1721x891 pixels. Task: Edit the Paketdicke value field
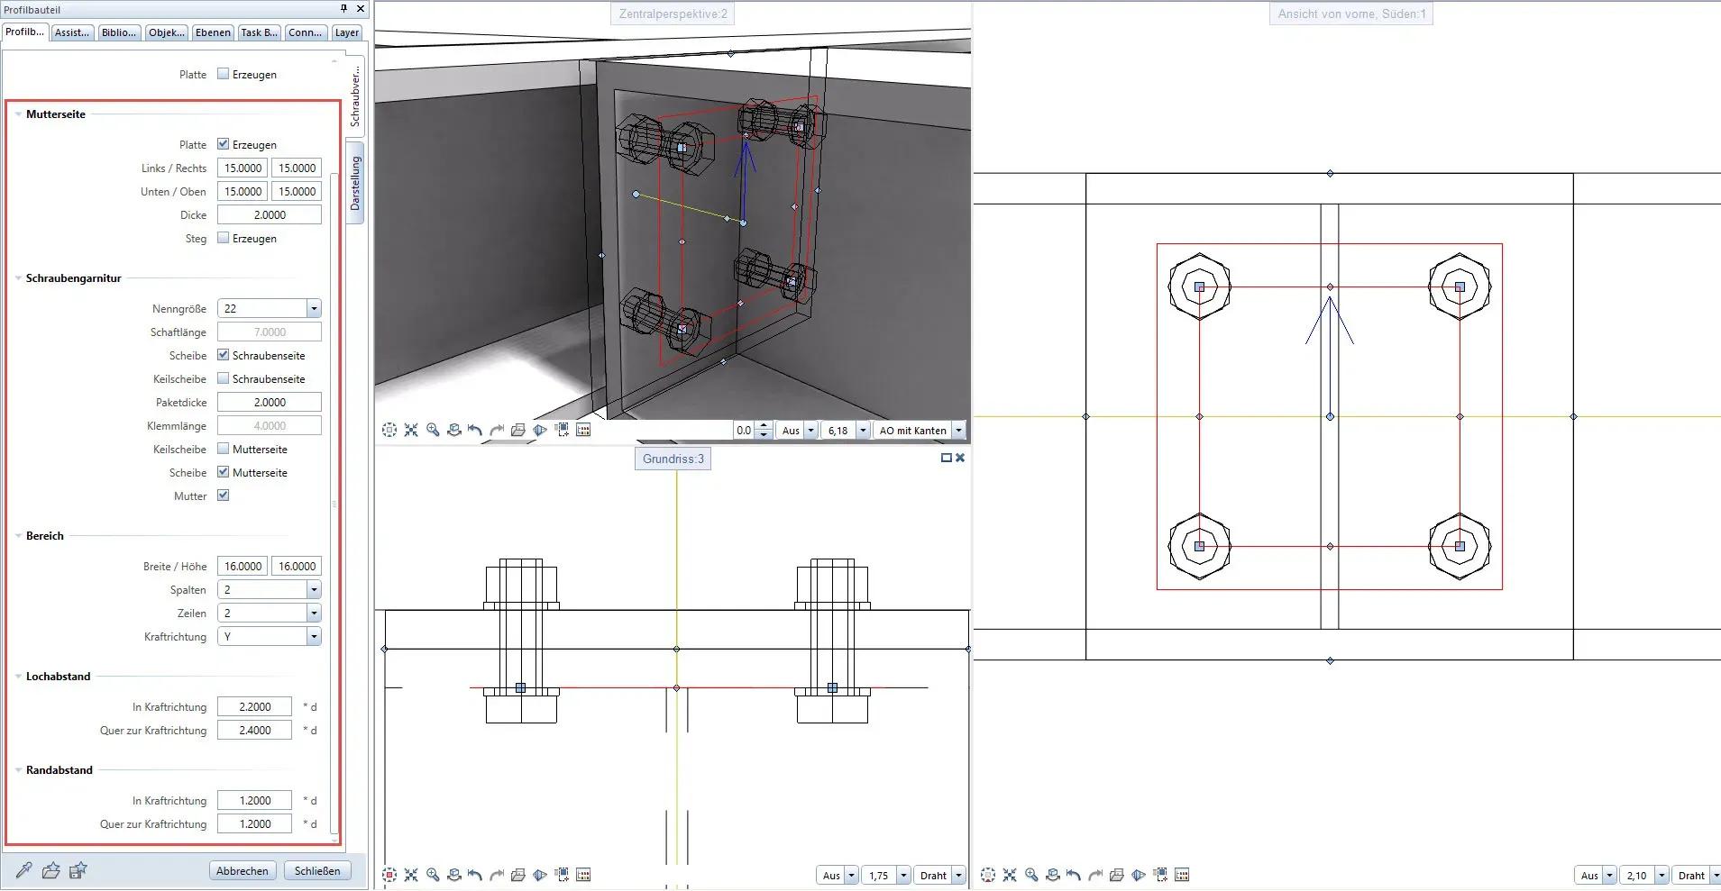[x=269, y=402]
